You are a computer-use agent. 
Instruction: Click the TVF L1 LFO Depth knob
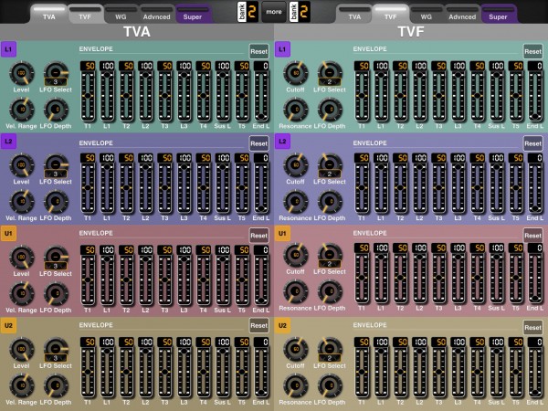(x=330, y=110)
